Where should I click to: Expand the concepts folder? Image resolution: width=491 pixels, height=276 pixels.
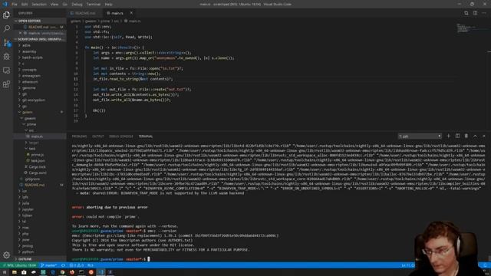29,70
